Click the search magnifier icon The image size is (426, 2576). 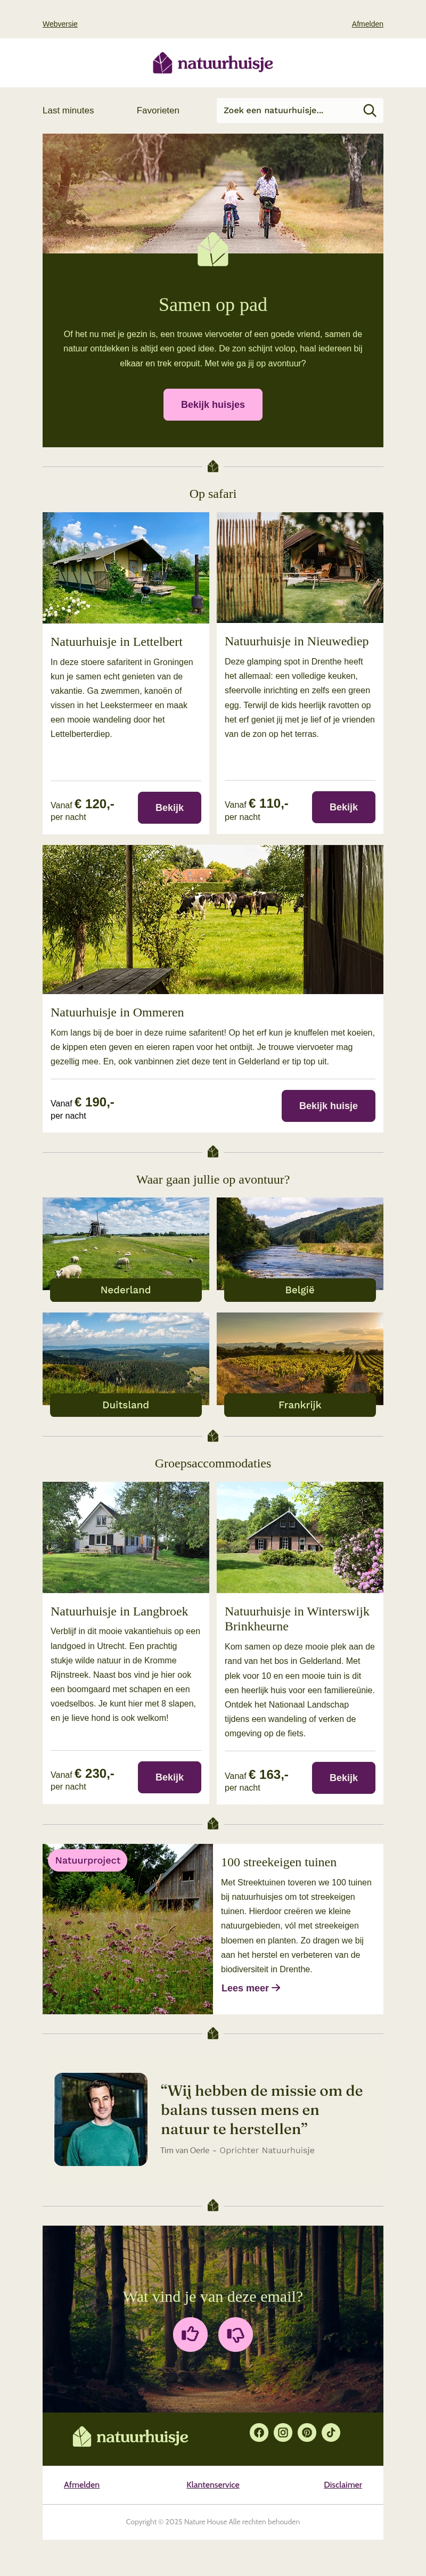point(369,111)
